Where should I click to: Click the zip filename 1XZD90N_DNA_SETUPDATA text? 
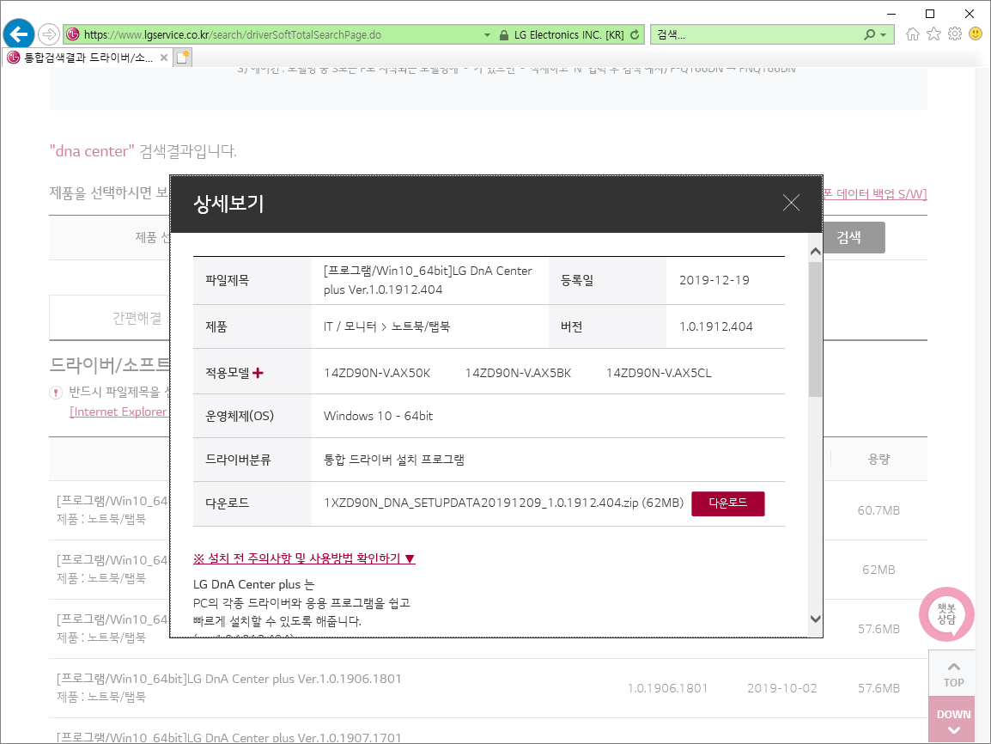pos(504,503)
